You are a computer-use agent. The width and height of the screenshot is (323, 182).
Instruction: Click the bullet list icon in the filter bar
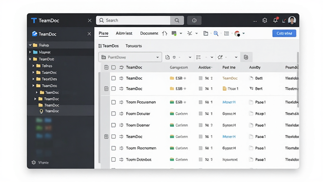click(199, 57)
